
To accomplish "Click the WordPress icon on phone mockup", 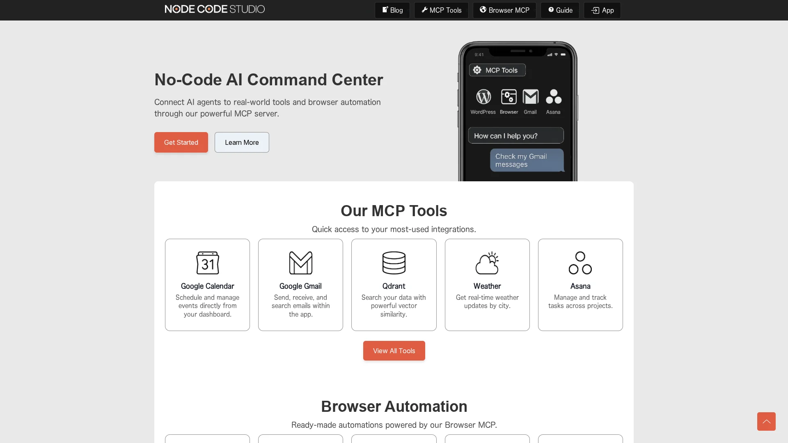I will tap(483, 97).
